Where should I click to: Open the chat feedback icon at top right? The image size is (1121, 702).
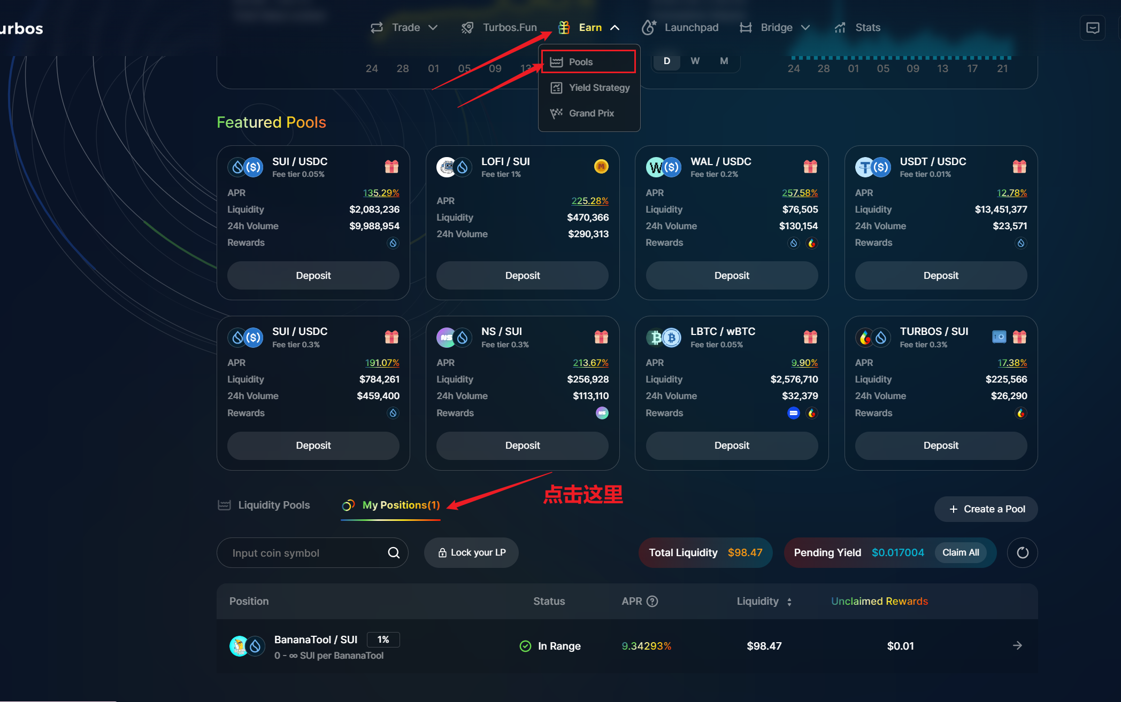1092,28
